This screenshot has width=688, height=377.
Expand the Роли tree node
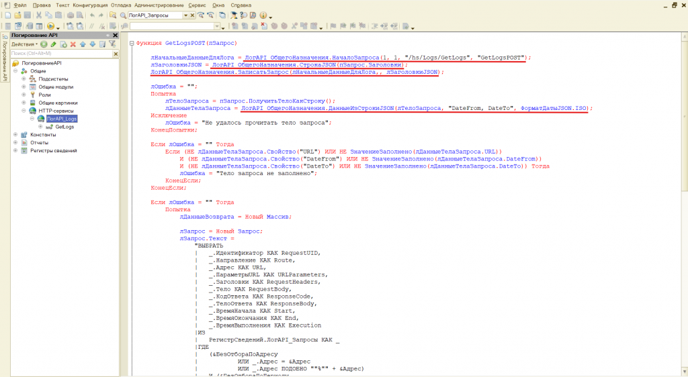pyautogui.click(x=24, y=95)
